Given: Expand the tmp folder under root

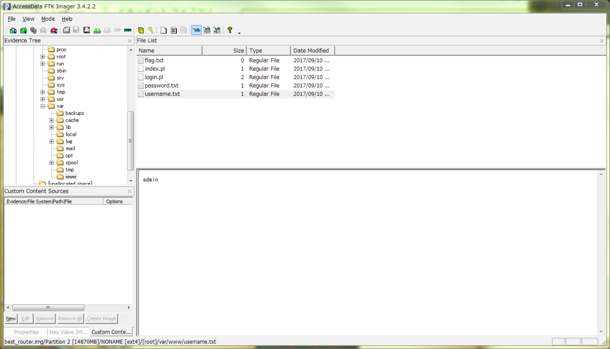Looking at the screenshot, I should click(42, 92).
